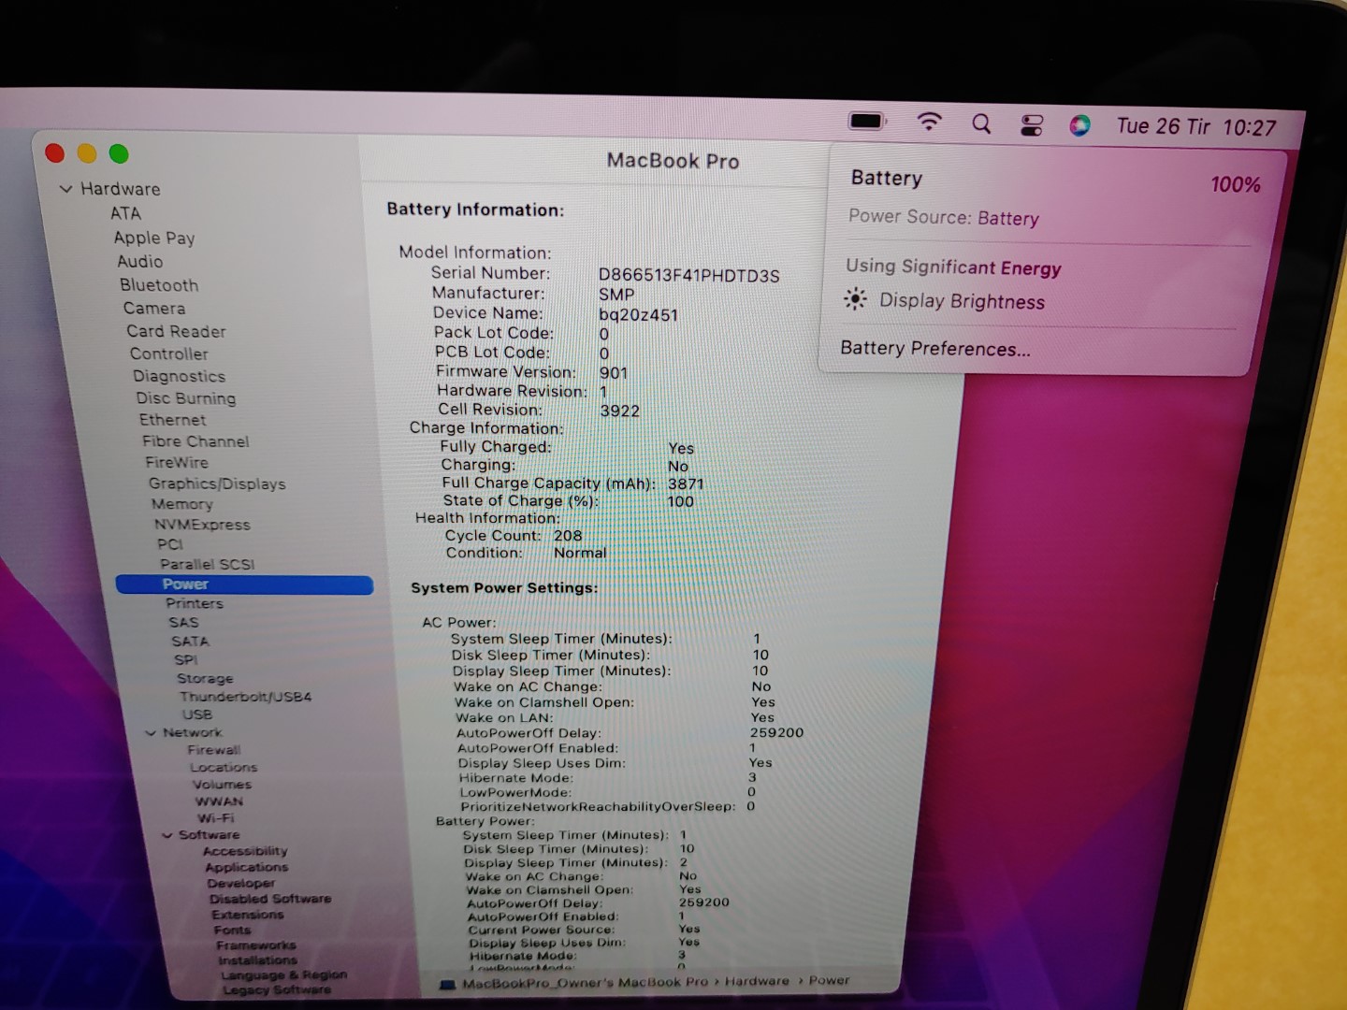Select Fibre Channel entry
Viewport: 1347px width, 1010px height.
[x=196, y=441]
